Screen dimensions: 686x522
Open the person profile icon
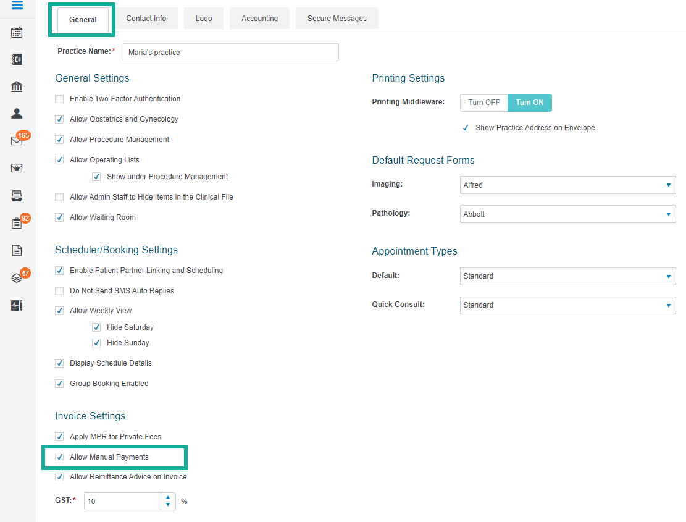17,114
